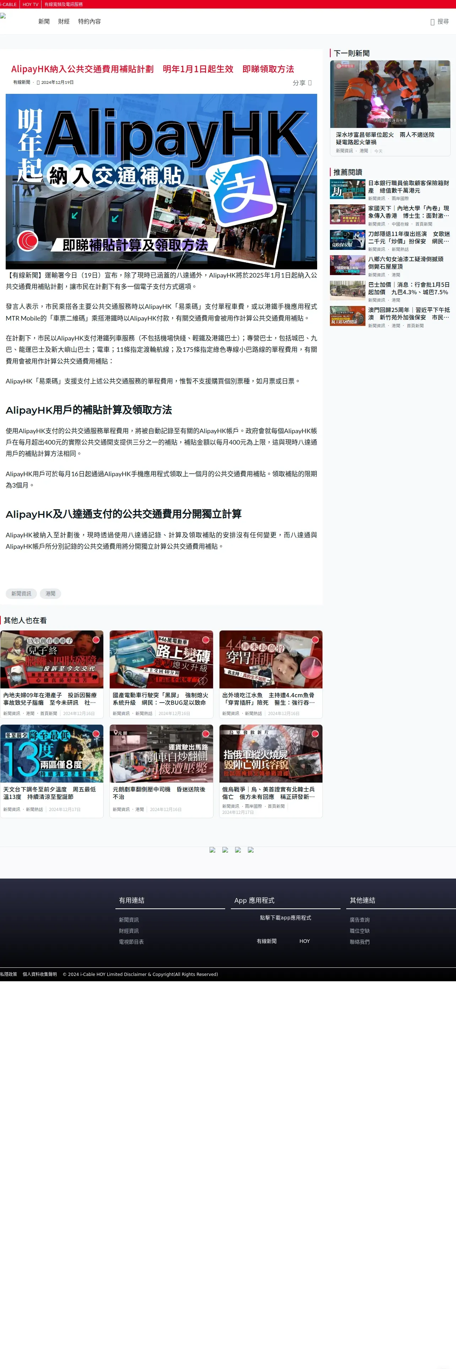Click the HOY TV link in the top bar
This screenshot has width=456, height=1369.
tap(30, 4)
